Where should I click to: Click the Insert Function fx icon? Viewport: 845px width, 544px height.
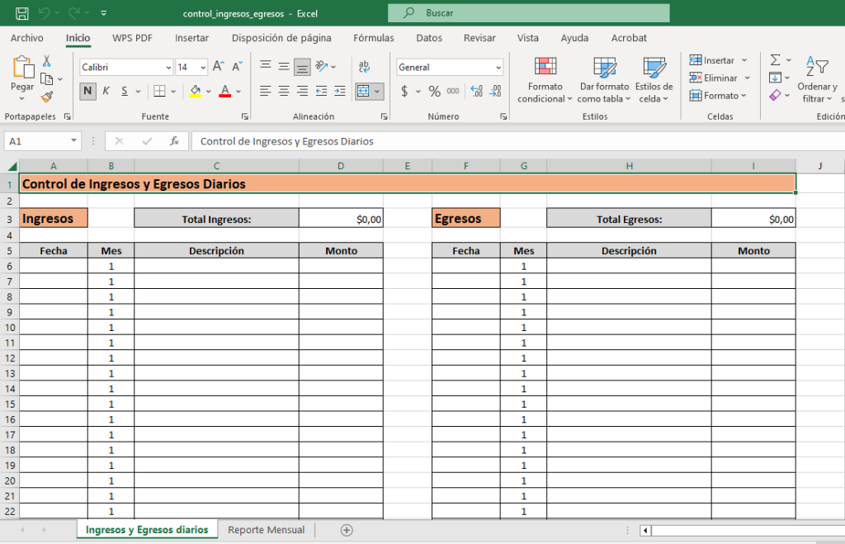coord(174,141)
